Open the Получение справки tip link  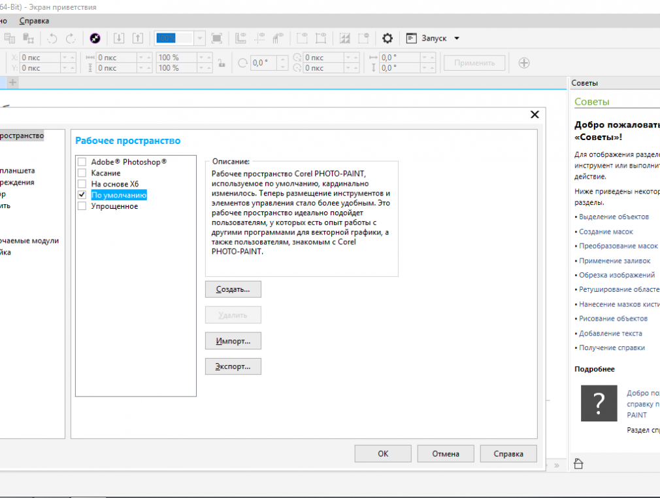tap(612, 347)
